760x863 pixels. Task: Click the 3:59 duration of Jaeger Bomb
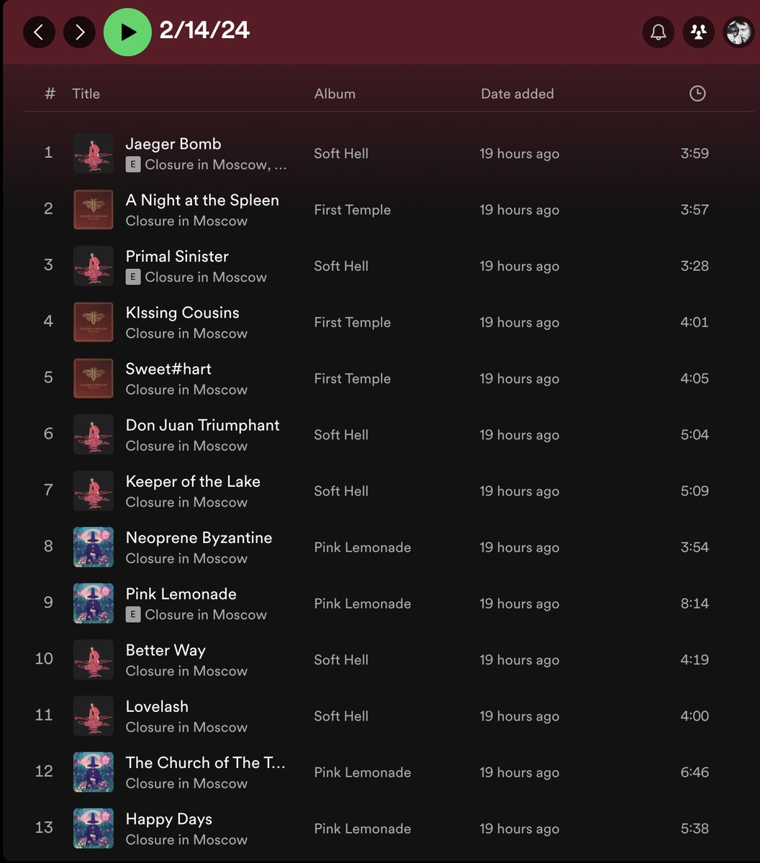point(695,153)
